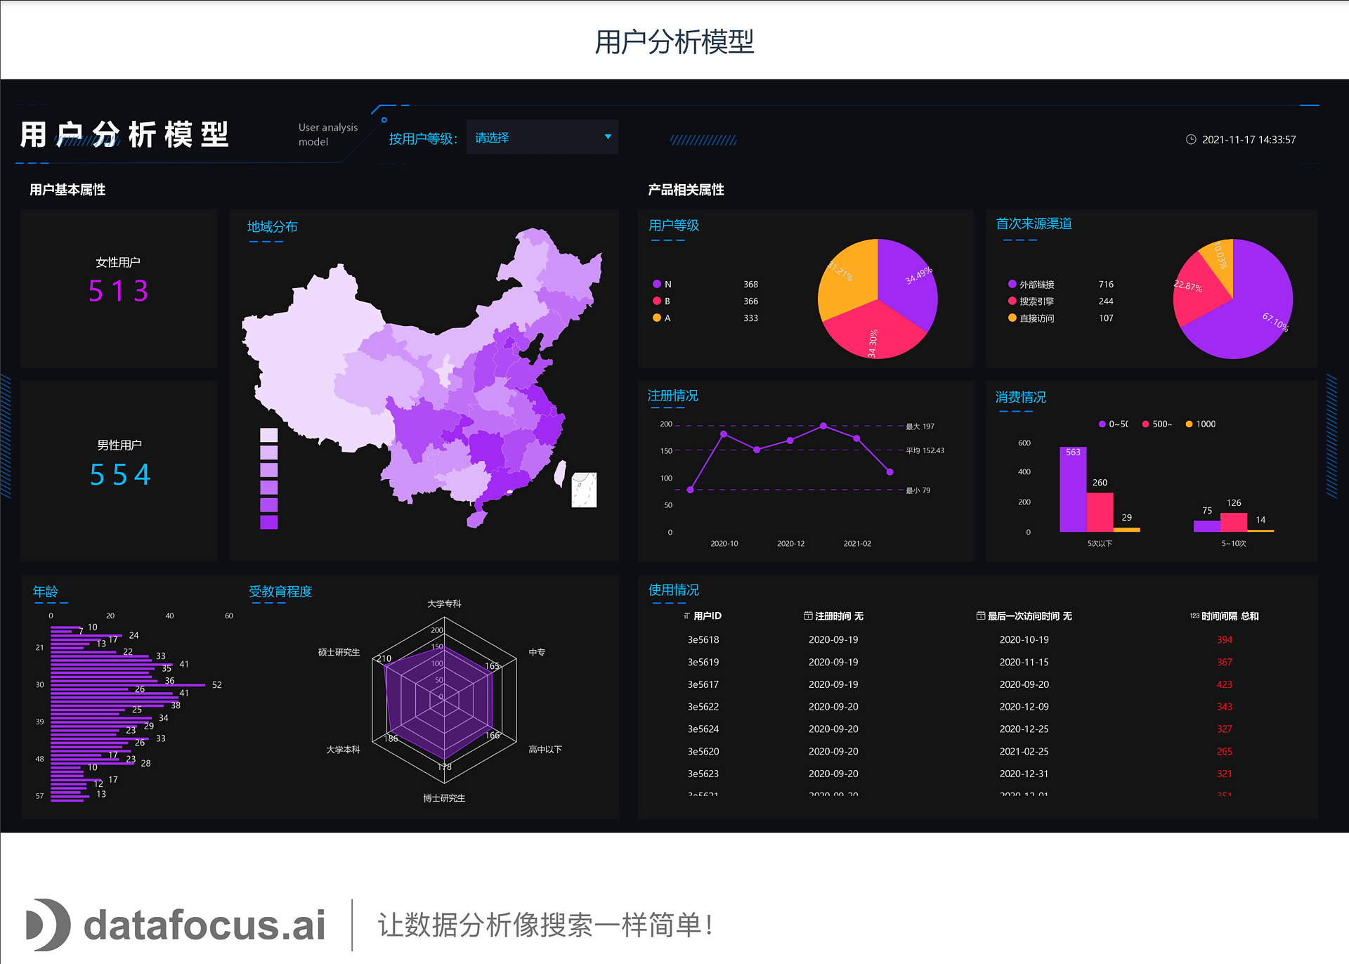Click the South China Sea inset map

point(584,490)
